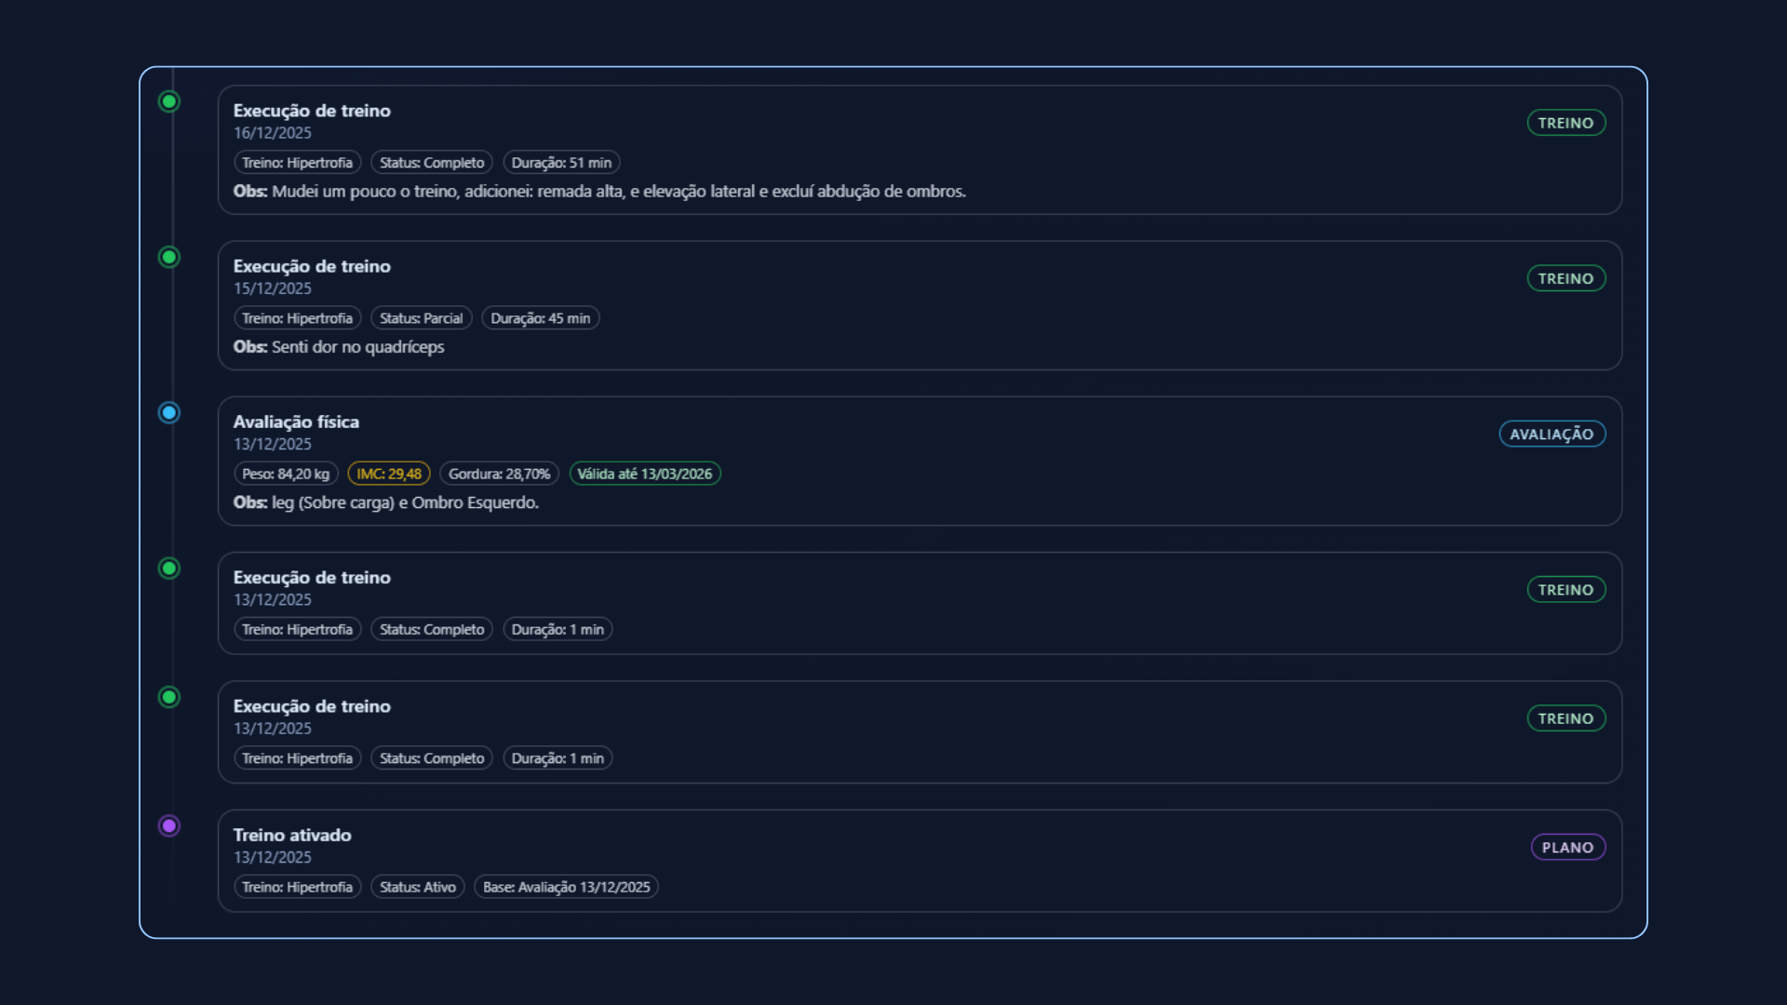This screenshot has width=1787, height=1005.
Task: Click green timeline dot for 16/12/2025 workout
Action: click(x=168, y=101)
